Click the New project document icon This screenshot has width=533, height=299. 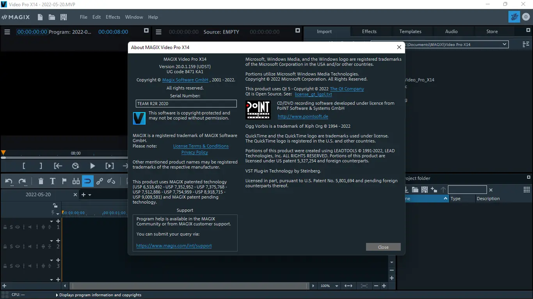point(40,17)
